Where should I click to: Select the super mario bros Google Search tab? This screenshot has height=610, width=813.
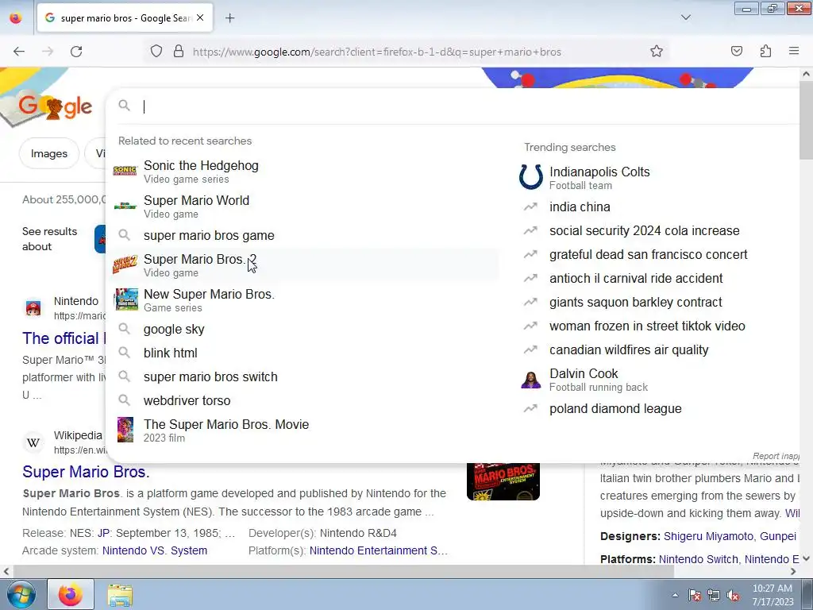pyautogui.click(x=125, y=18)
